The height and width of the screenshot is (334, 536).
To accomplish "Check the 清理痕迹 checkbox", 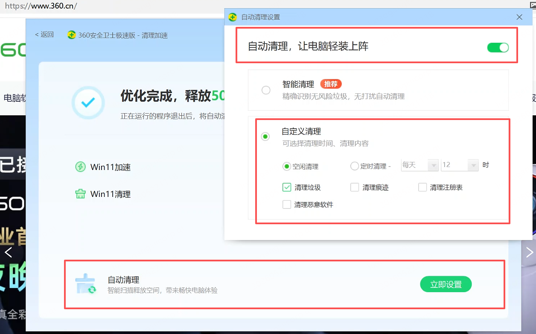I will coord(355,187).
